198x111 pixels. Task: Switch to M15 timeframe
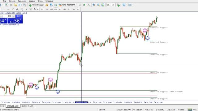pyautogui.click(x=51, y=9)
